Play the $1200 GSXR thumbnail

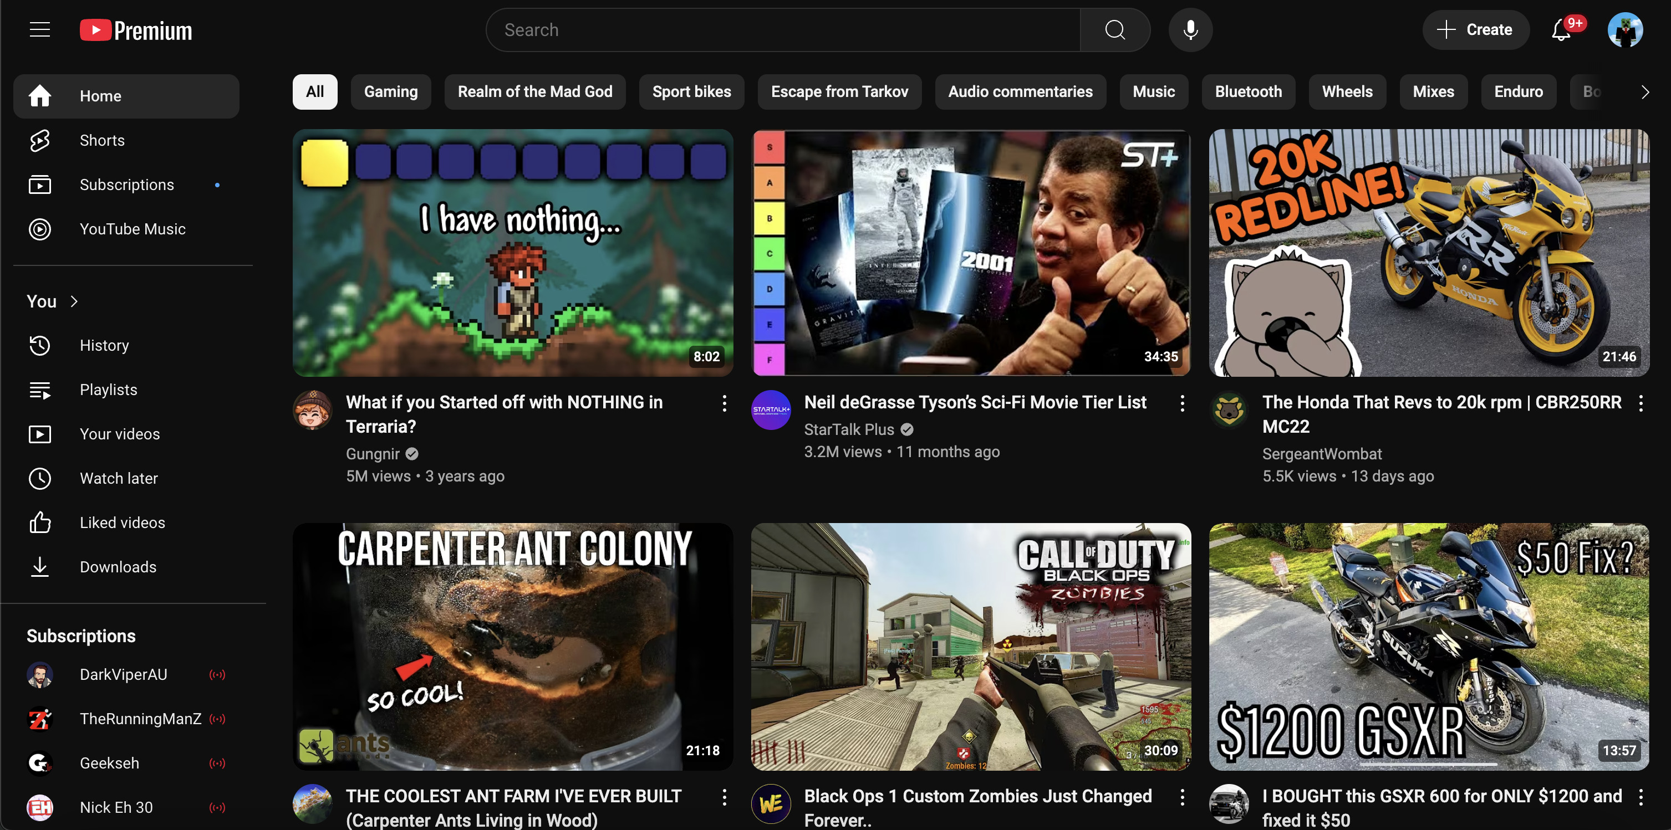pyautogui.click(x=1428, y=647)
